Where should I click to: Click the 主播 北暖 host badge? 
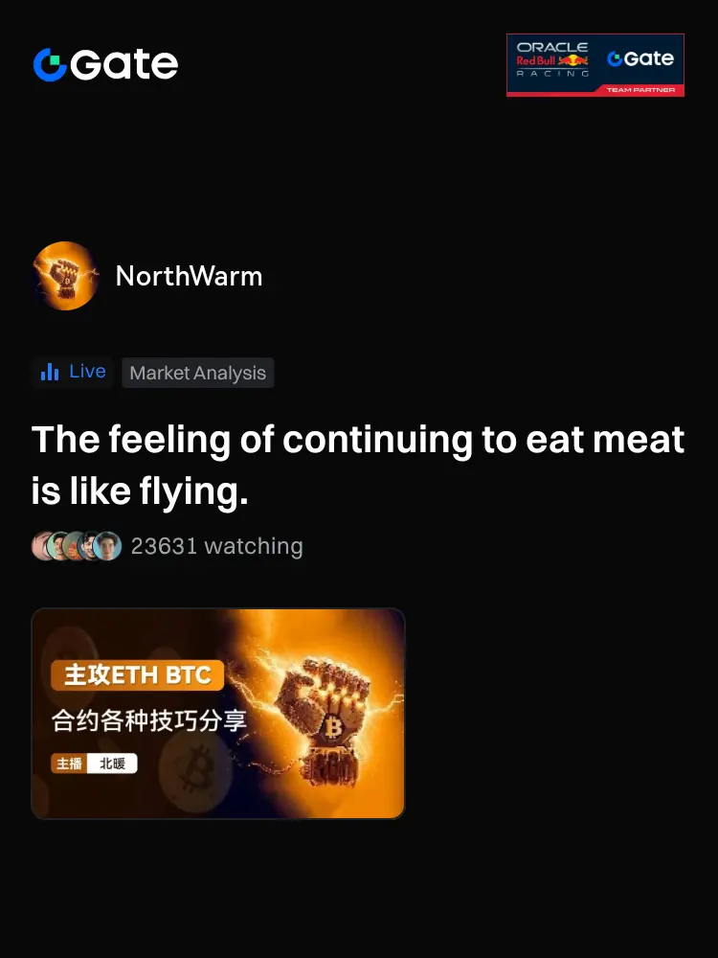(94, 764)
